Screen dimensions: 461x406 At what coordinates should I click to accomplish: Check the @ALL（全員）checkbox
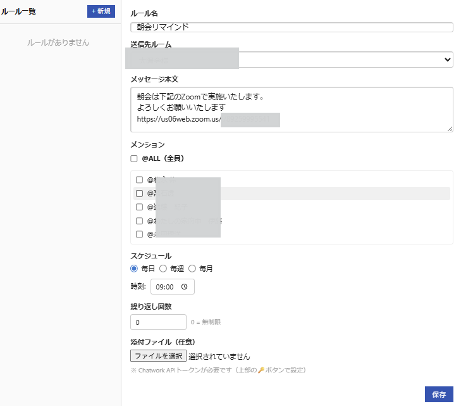134,159
